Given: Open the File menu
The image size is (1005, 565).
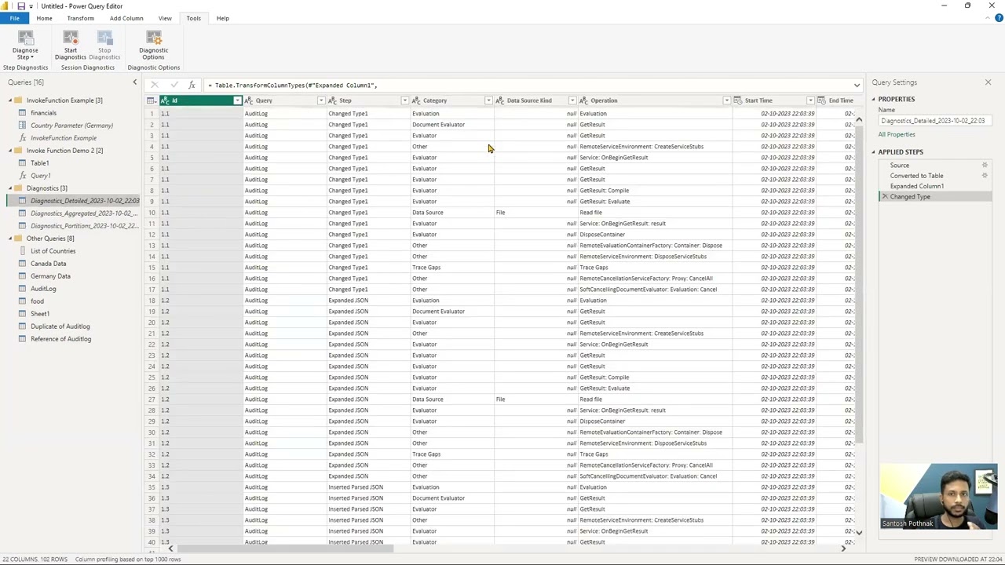Looking at the screenshot, I should 14,18.
